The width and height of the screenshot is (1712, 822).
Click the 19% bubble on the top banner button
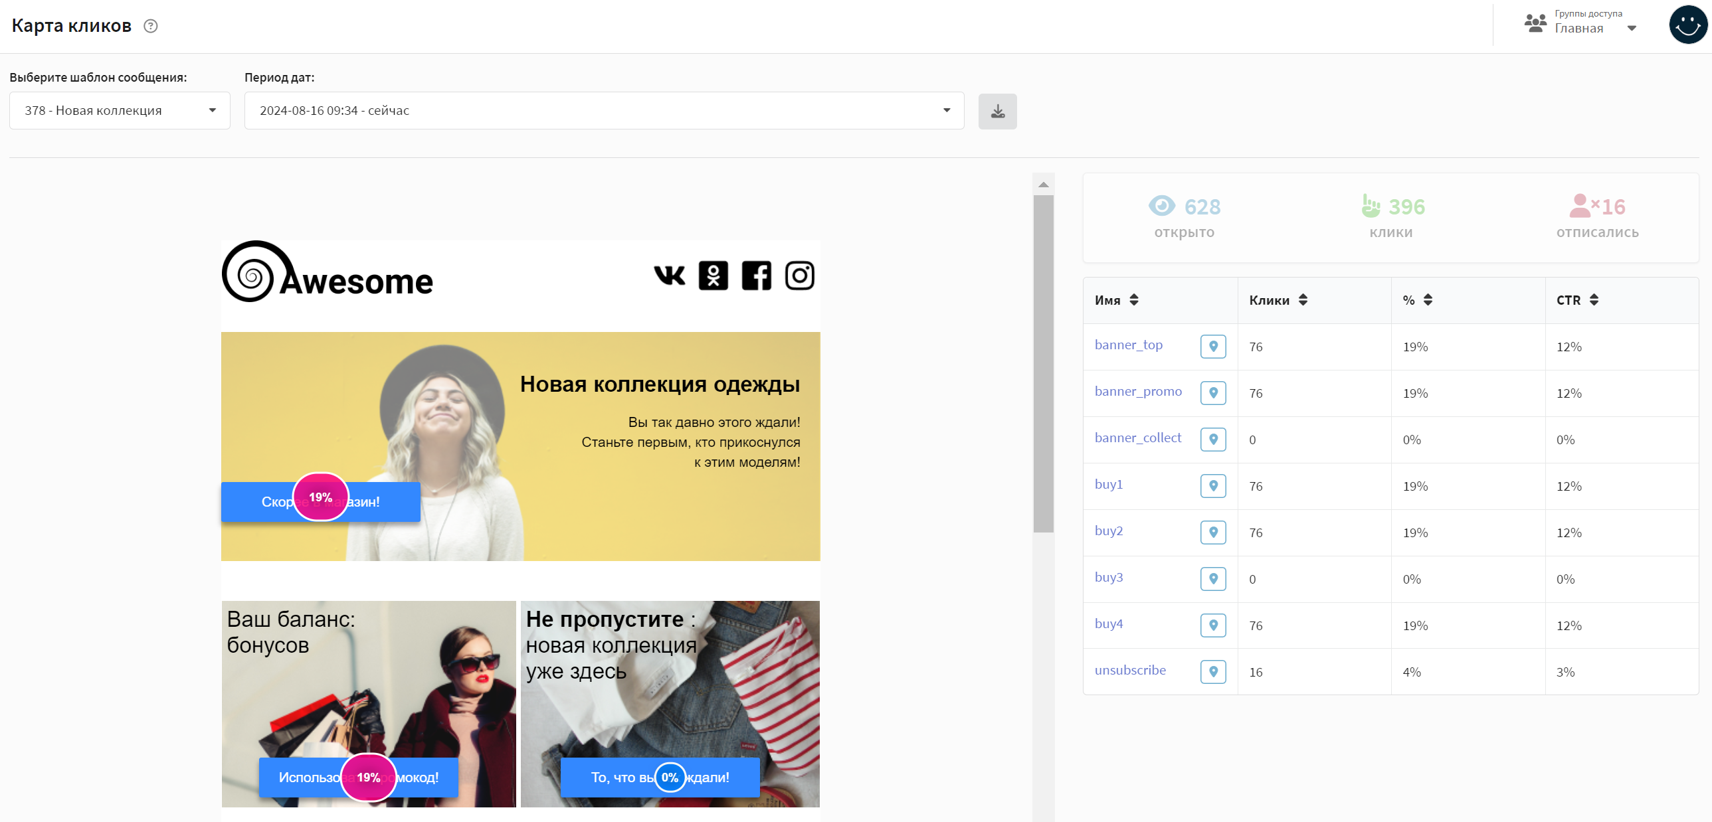[x=320, y=497]
